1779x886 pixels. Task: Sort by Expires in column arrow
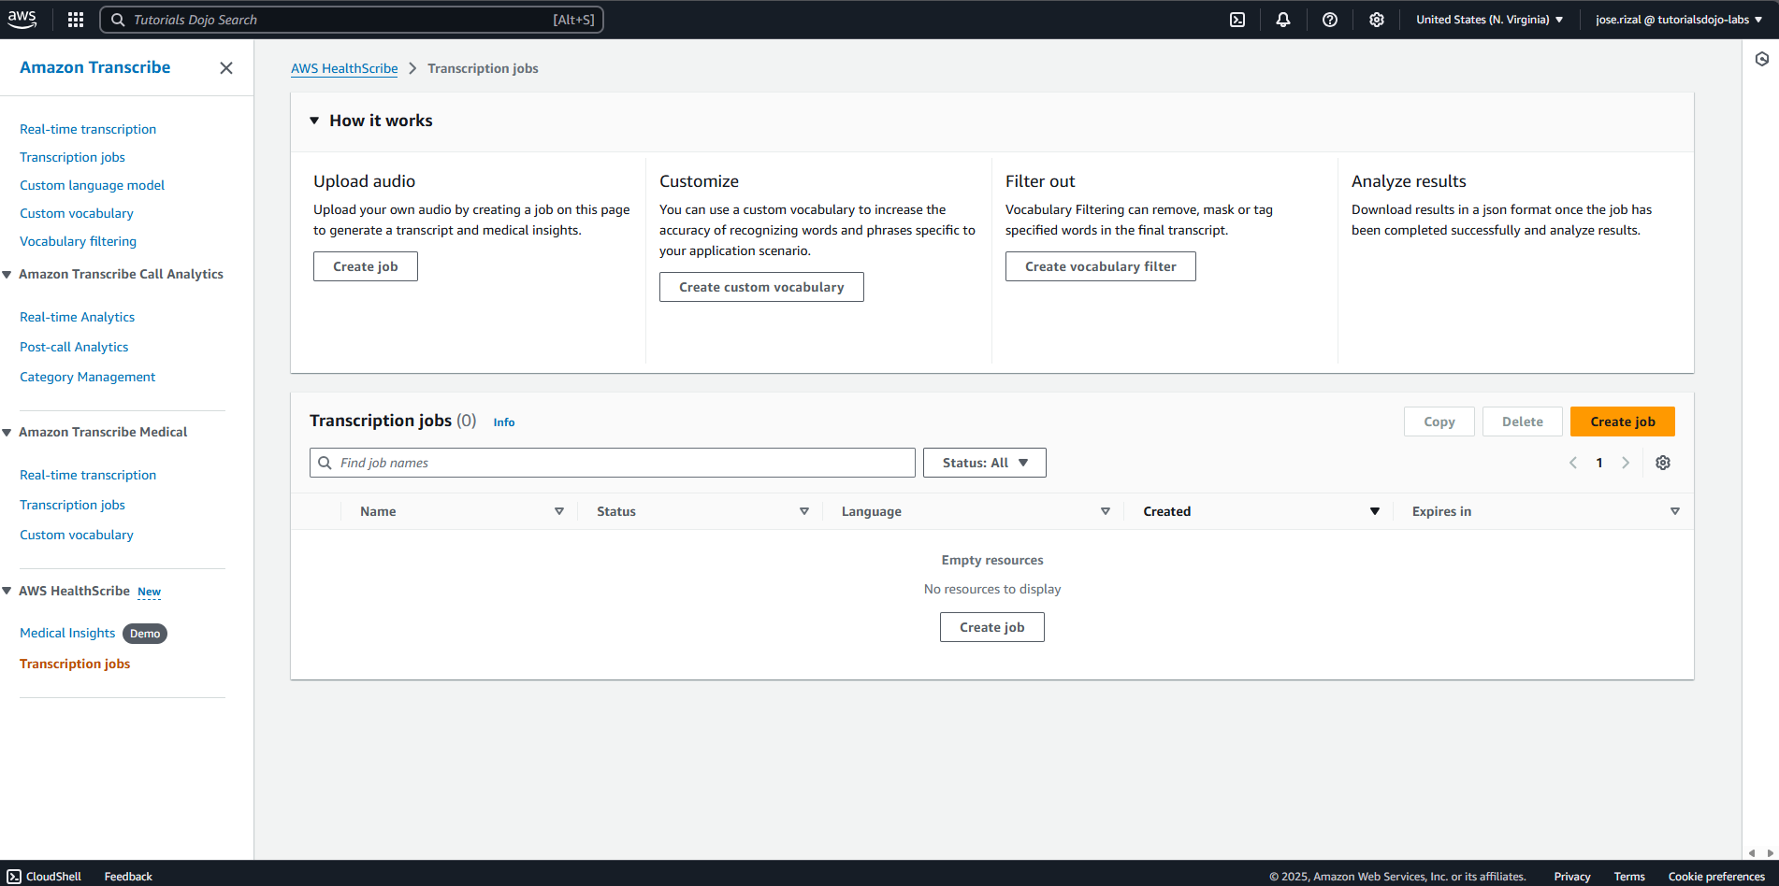(x=1675, y=511)
